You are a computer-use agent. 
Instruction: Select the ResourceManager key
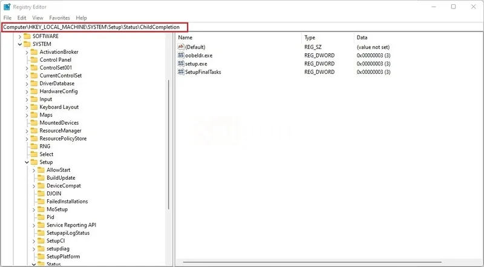(60, 131)
